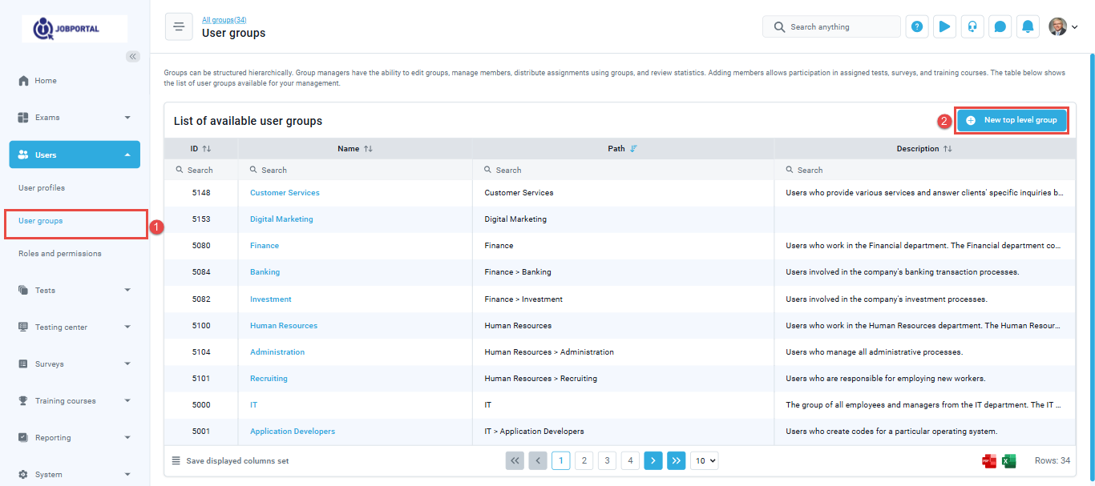Toggle sort on the Description column
Viewport: 1095px width, 486px height.
click(x=948, y=149)
